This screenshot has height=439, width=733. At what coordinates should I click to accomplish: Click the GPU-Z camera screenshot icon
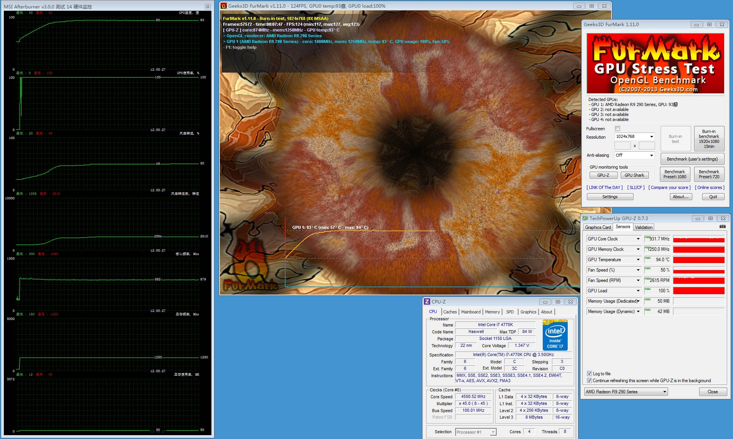pyautogui.click(x=722, y=227)
